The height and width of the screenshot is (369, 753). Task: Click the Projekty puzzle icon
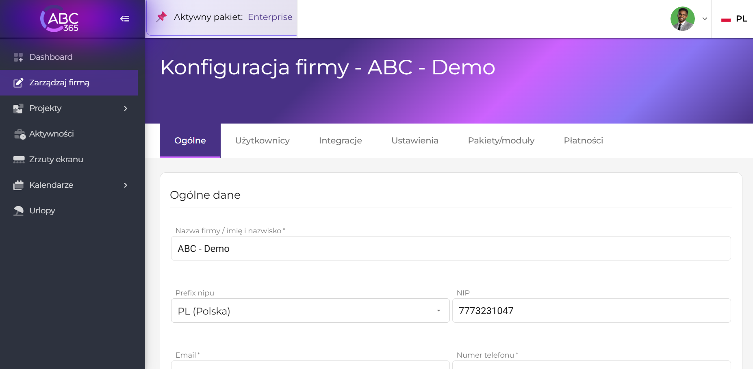[18, 108]
